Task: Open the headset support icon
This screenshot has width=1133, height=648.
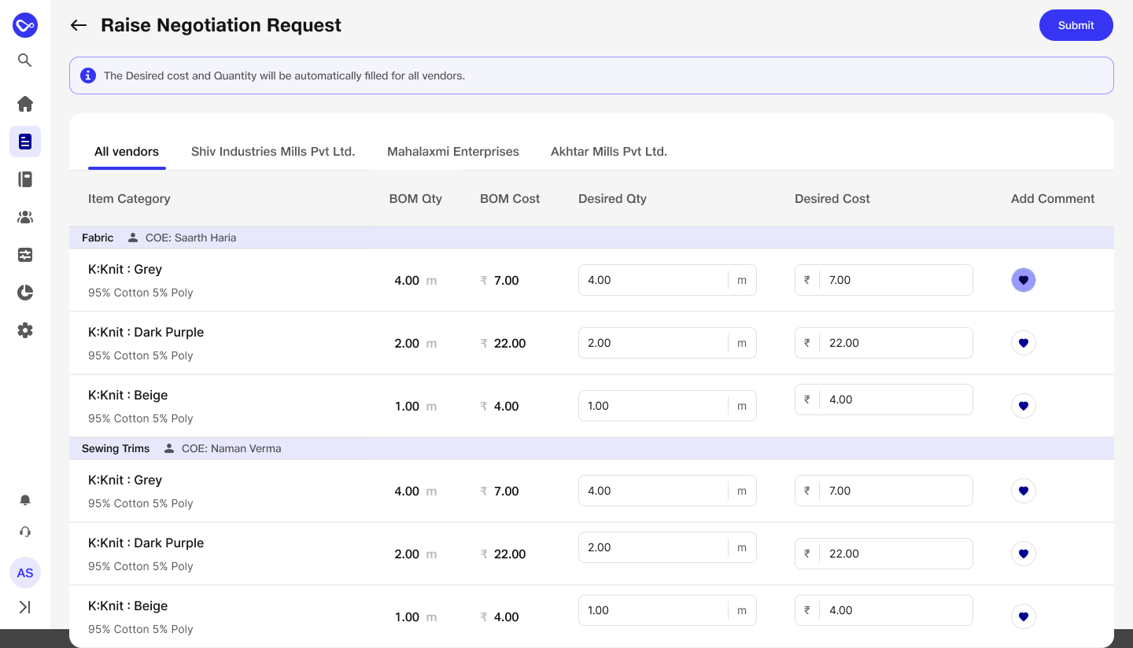Action: click(25, 532)
